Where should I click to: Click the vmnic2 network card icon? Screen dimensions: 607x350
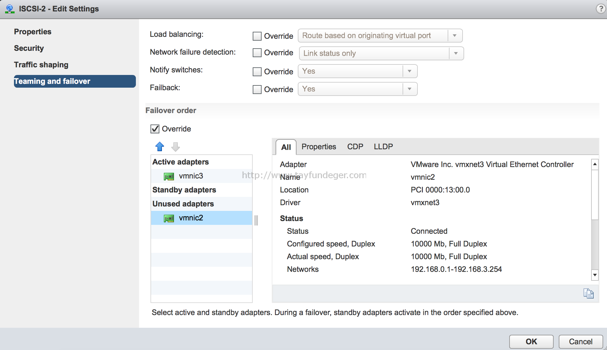(x=169, y=218)
